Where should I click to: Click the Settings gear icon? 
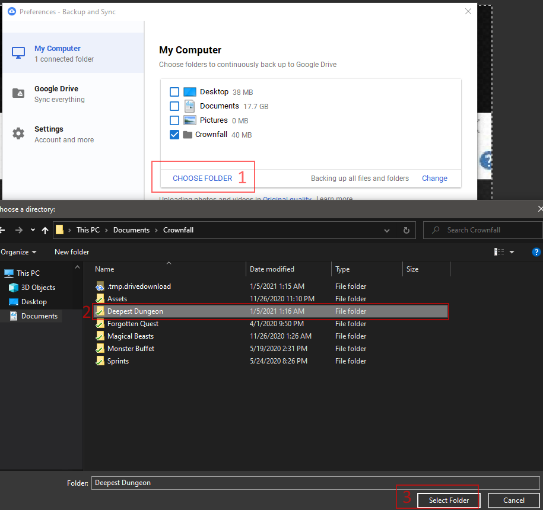[x=18, y=134]
